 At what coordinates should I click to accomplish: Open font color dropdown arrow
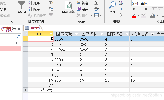tap(139, 16)
